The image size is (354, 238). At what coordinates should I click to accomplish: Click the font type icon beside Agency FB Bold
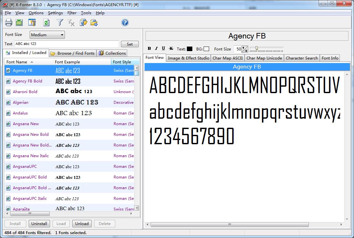[8, 81]
